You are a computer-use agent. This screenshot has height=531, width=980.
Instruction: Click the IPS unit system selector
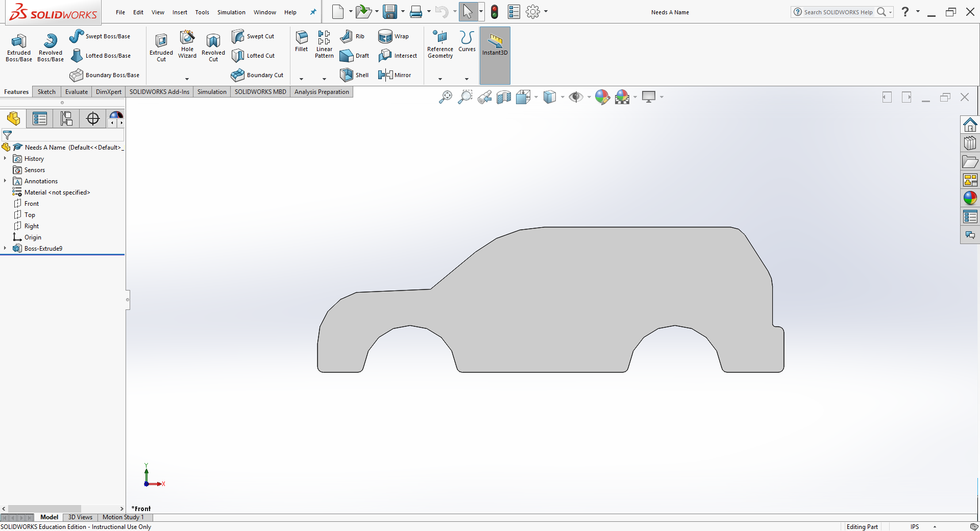point(915,527)
